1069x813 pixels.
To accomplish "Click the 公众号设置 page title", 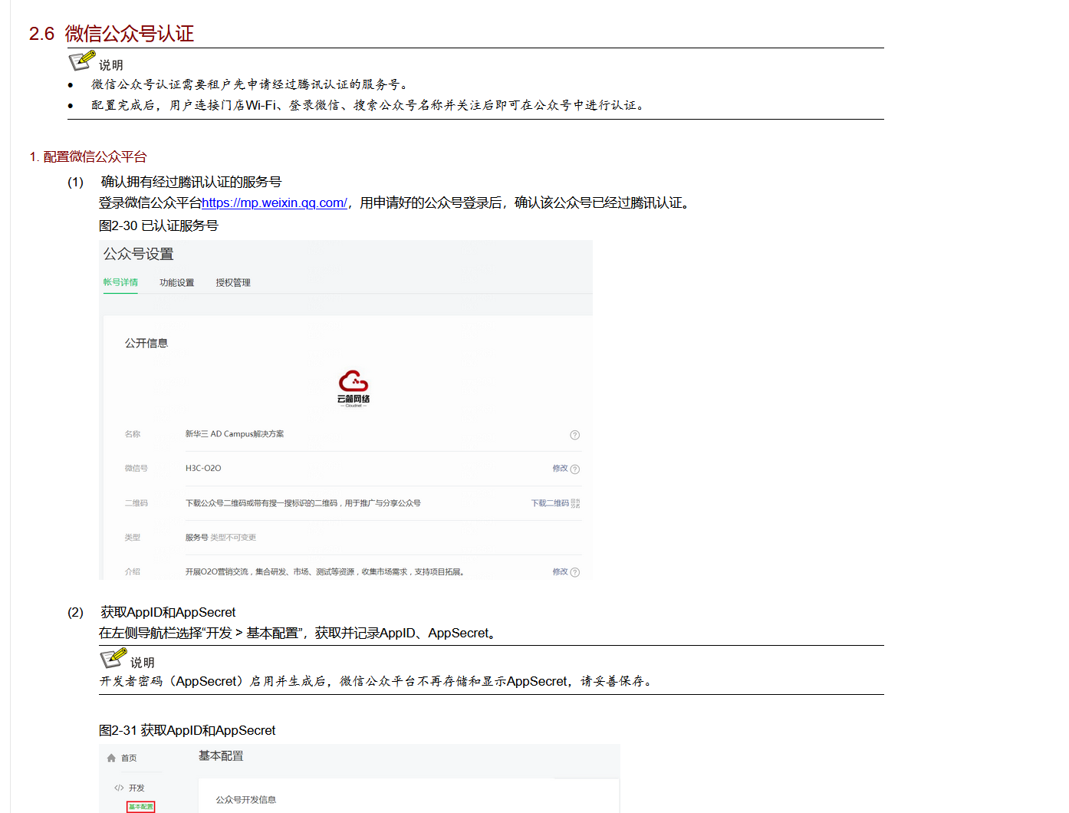I will (x=139, y=254).
